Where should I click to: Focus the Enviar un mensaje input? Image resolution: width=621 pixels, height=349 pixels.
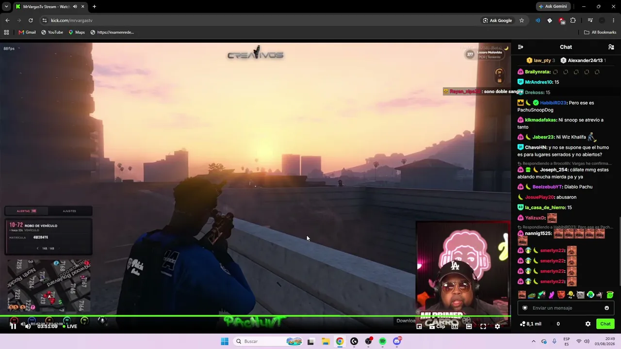click(566, 308)
